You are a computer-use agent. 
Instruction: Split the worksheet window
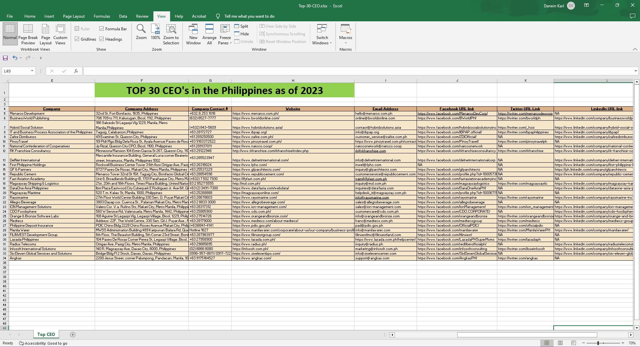click(x=241, y=26)
